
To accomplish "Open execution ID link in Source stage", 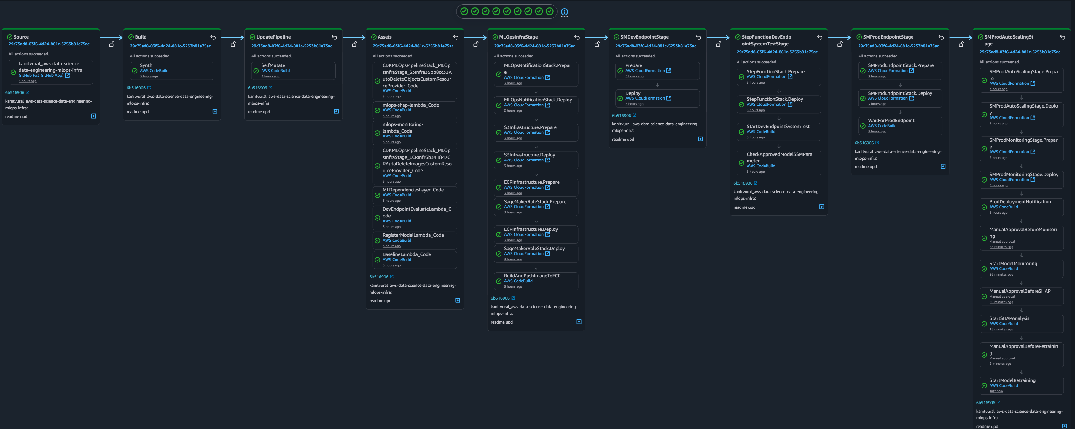I will point(49,44).
